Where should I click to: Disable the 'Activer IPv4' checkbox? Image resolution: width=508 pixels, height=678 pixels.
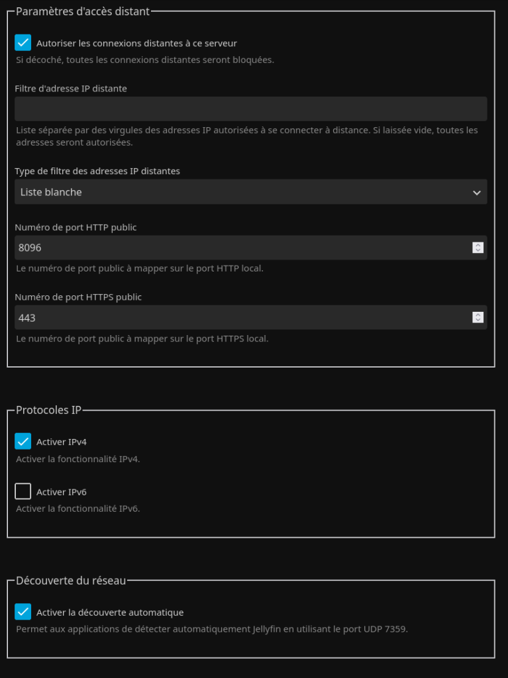coord(23,442)
